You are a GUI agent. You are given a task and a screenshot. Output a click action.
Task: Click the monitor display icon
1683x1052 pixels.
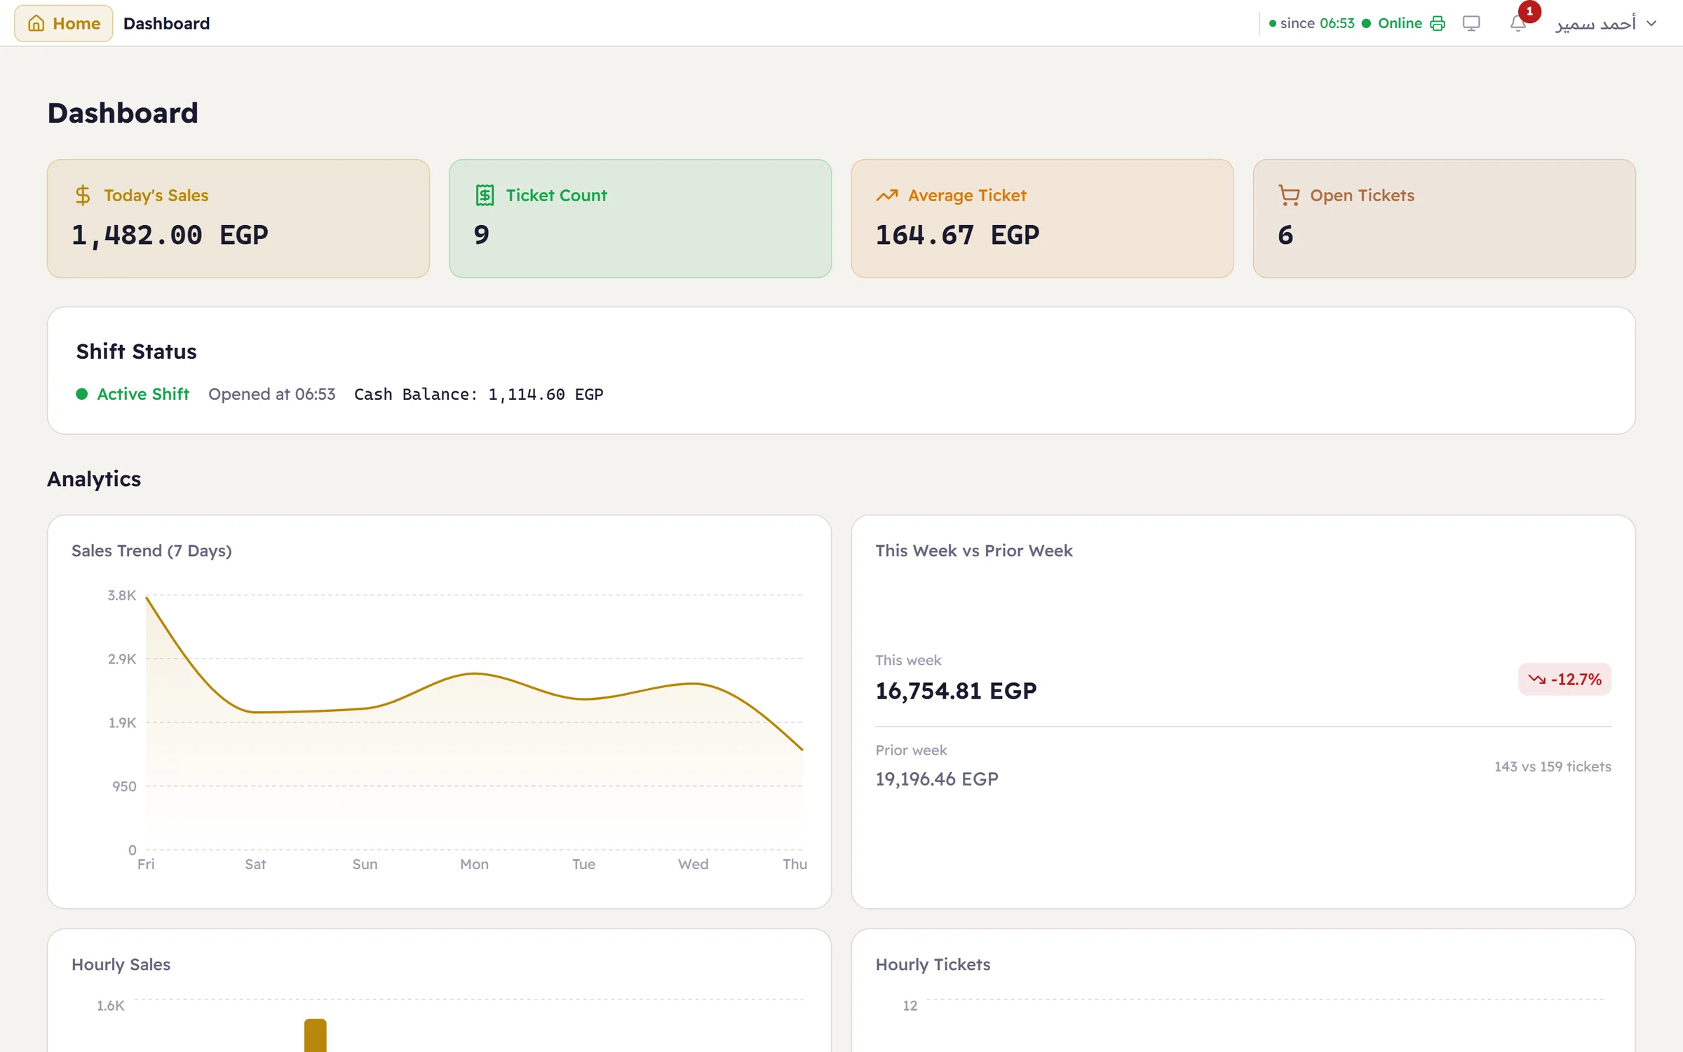pos(1471,23)
